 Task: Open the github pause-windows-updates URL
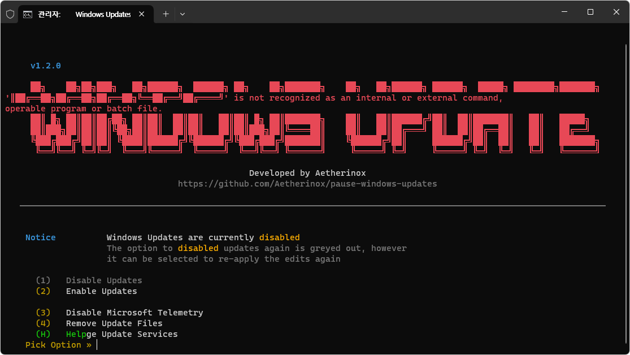[307, 184]
